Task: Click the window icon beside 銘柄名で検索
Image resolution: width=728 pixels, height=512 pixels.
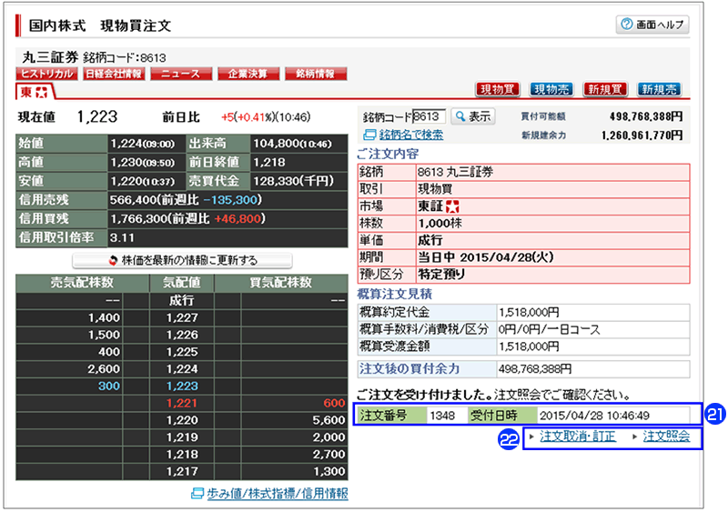Action: [x=369, y=135]
